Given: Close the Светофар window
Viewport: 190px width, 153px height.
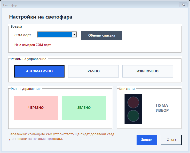Looking at the screenshot, I should coord(183,5).
